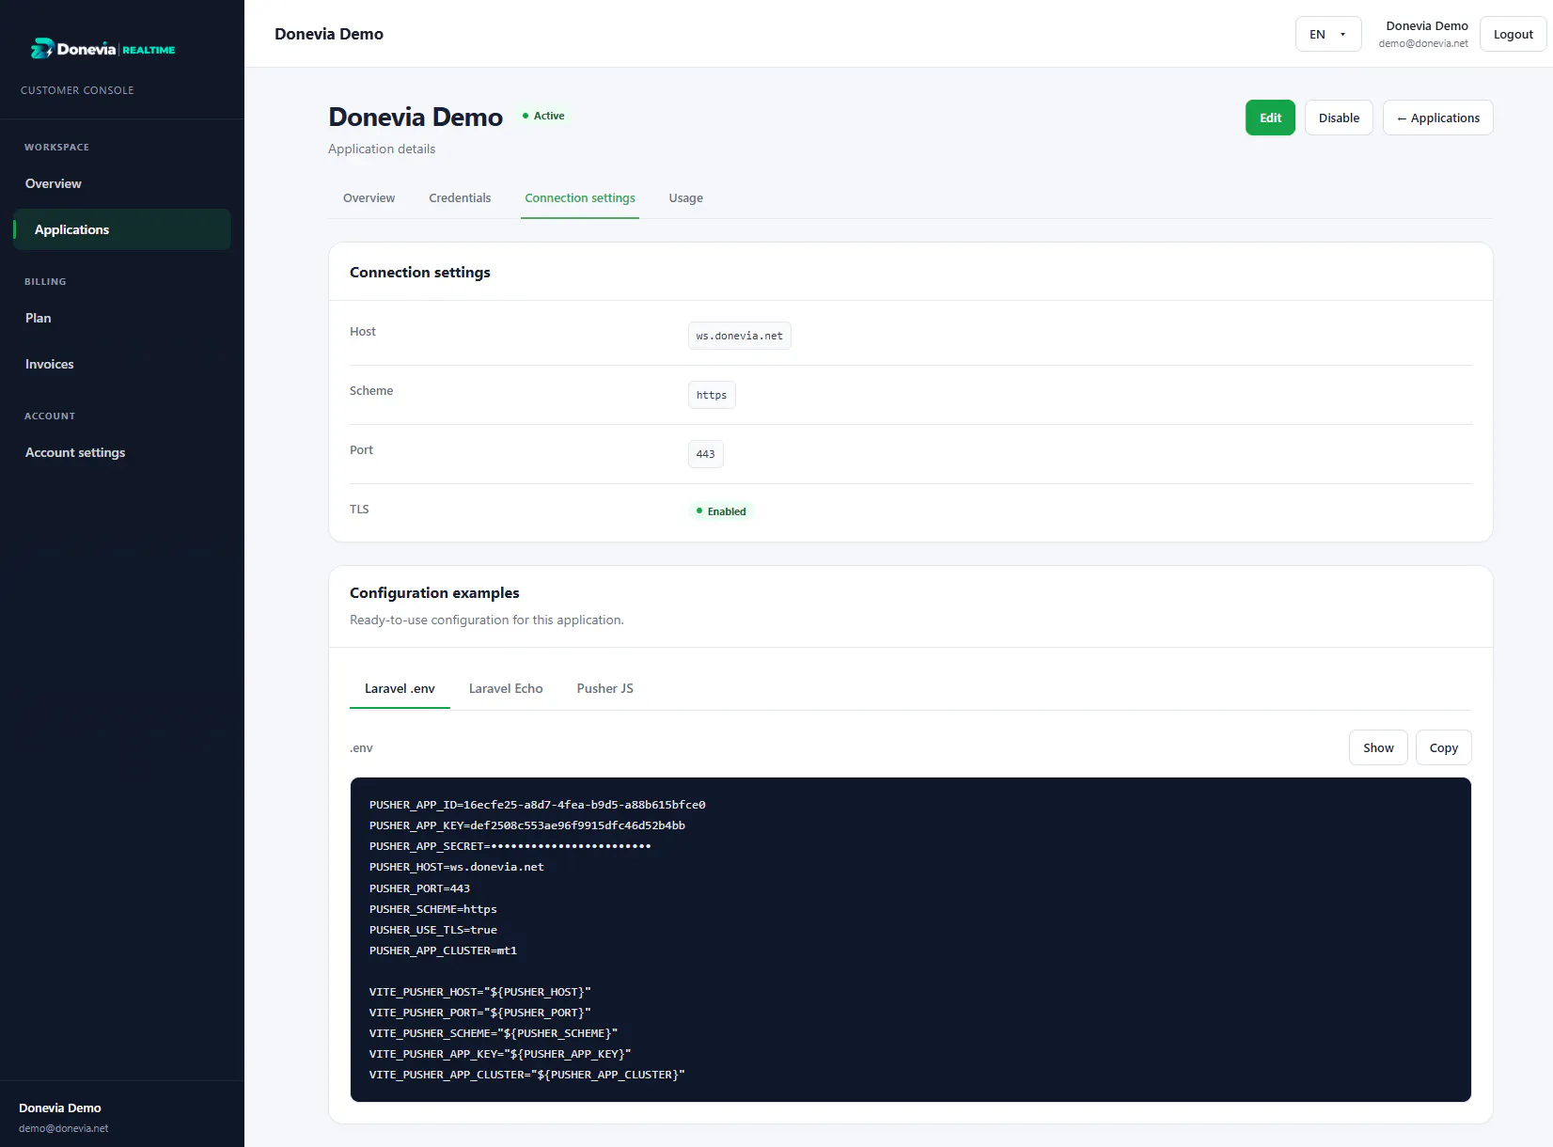Open Overview in the sidebar workspace
Viewport: 1553px width, 1147px height.
pyautogui.click(x=122, y=183)
